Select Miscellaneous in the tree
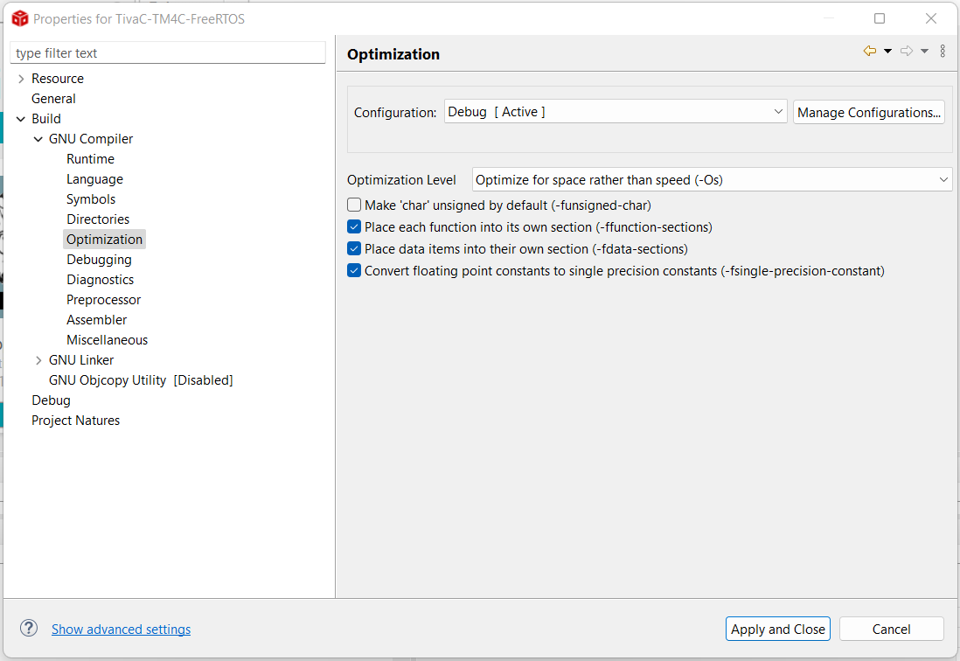 108,340
